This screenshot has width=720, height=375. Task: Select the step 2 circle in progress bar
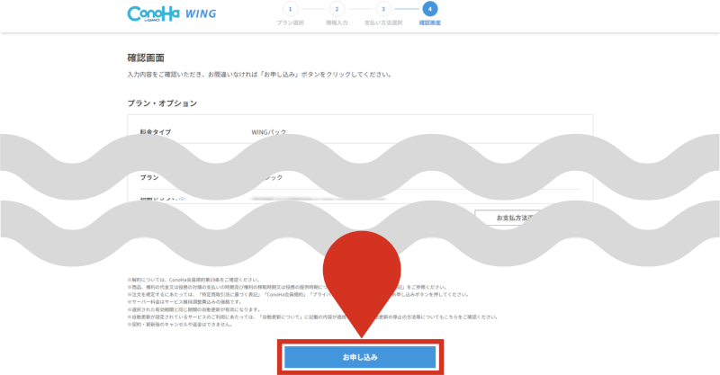[x=337, y=8]
